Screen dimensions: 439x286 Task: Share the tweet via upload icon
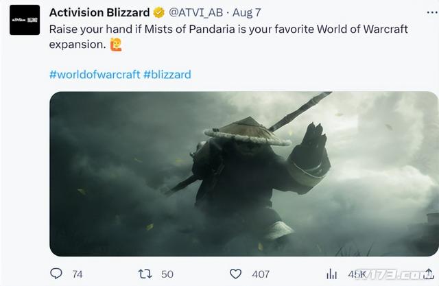pos(428,274)
